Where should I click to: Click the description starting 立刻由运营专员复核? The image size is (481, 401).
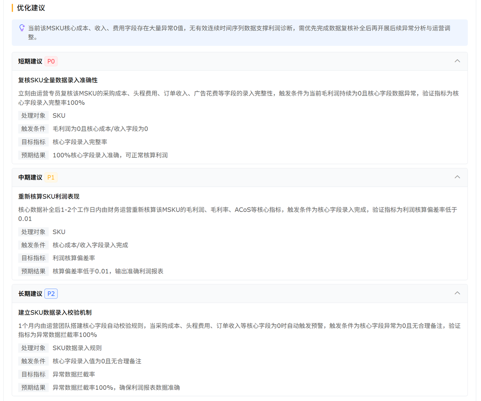coord(239,98)
